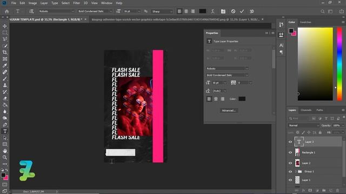Select the Crop tool
Image resolution: width=346 pixels, height=194 pixels.
click(5, 52)
